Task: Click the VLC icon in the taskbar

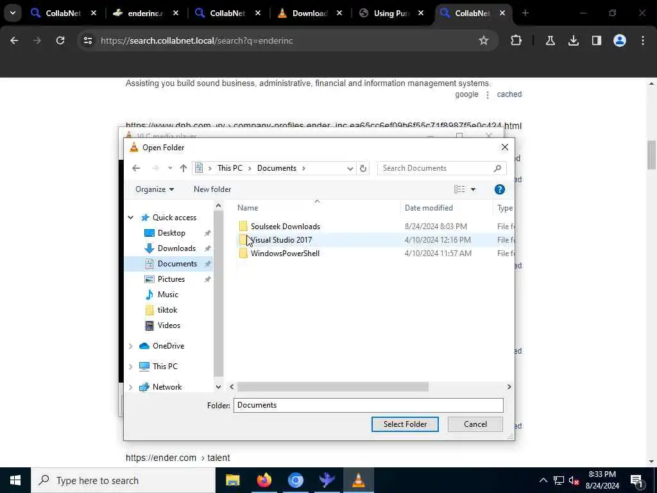Action: (x=358, y=480)
